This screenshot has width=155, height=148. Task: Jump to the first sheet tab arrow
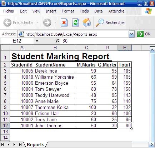(2, 145)
